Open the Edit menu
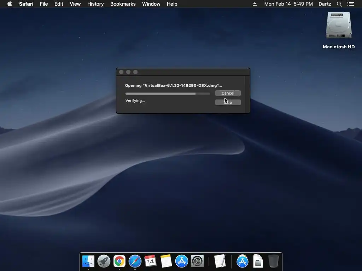 pos(59,4)
